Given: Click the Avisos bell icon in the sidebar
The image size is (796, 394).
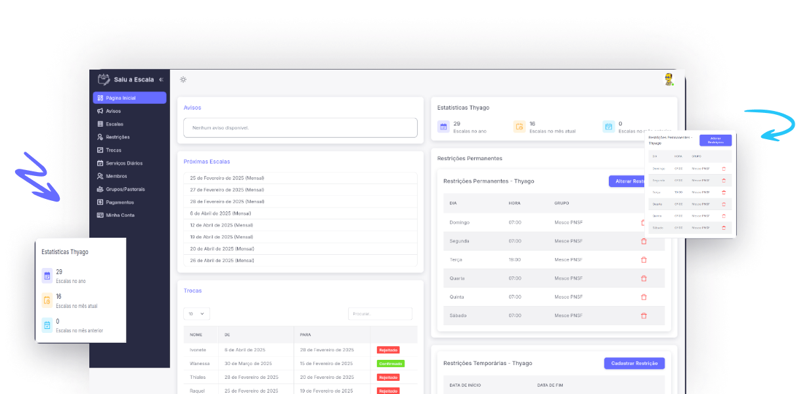Looking at the screenshot, I should tap(100, 110).
